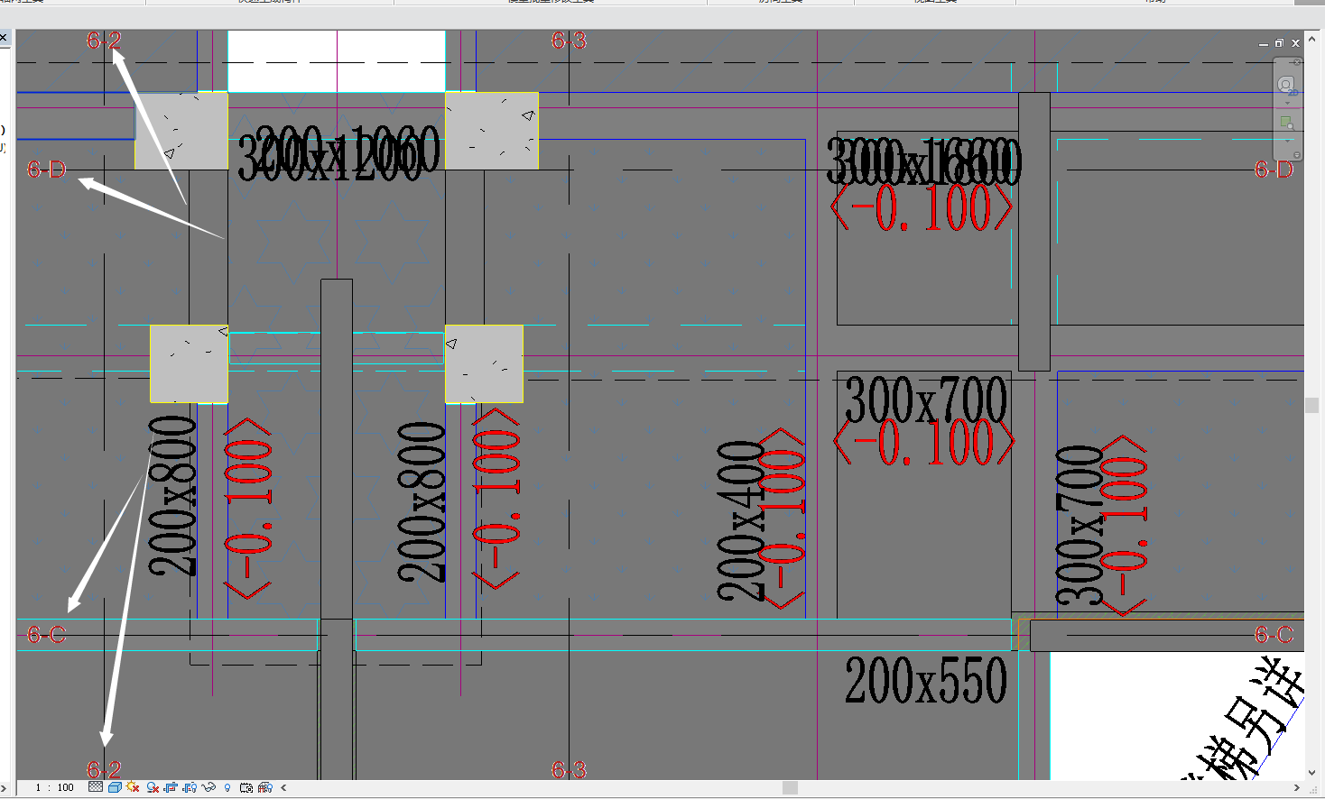Select the overlapping 3000x1600 beam tag
This screenshot has width=1325, height=799.
(924, 163)
